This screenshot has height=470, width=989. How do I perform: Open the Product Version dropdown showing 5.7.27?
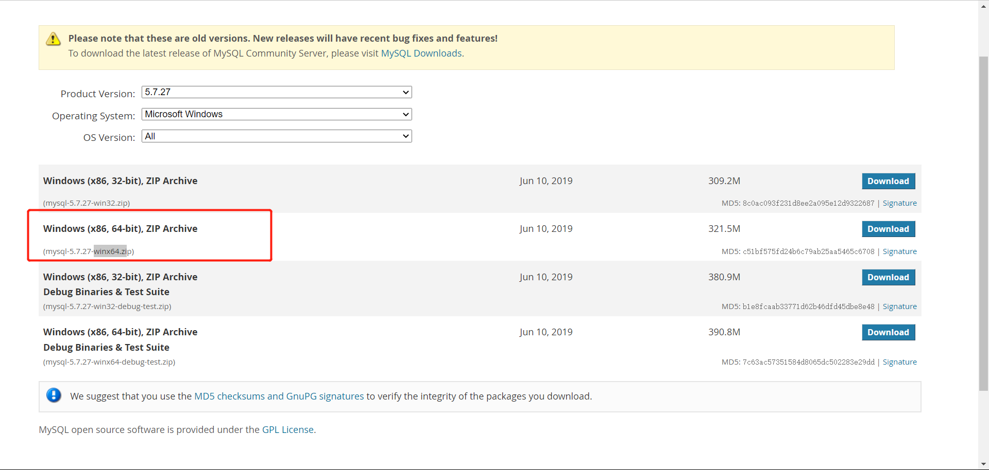point(277,92)
